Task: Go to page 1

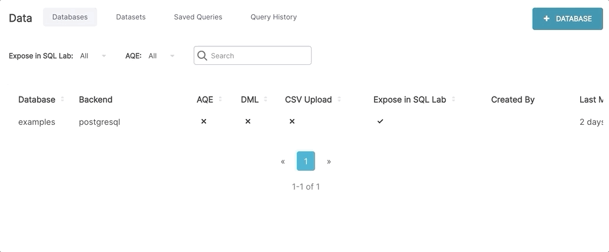Action: pyautogui.click(x=306, y=161)
